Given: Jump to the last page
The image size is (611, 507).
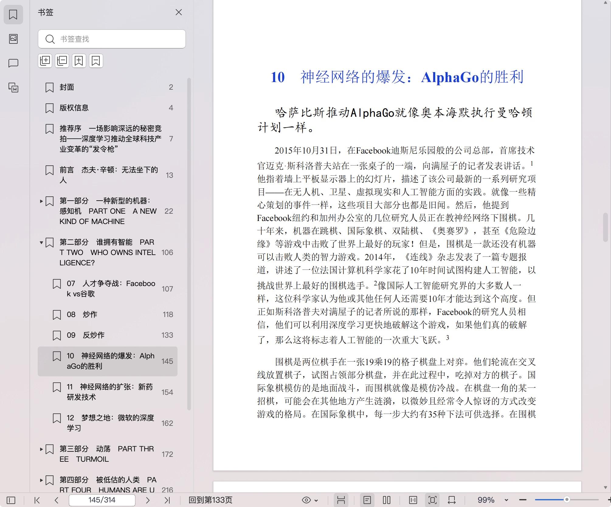Looking at the screenshot, I should coord(167,500).
